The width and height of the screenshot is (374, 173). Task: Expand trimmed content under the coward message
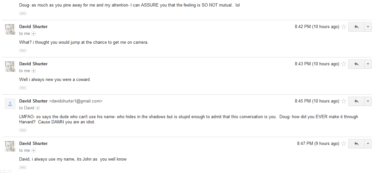point(23,88)
